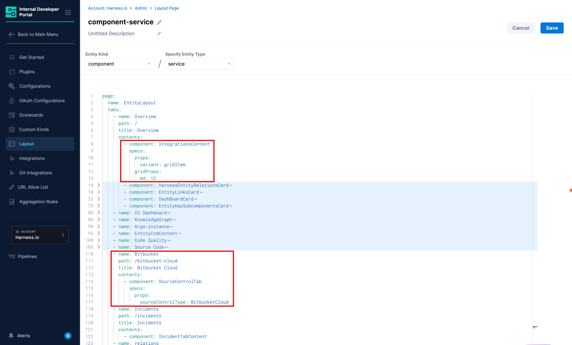Edit the component-service title with pencil icon
This screenshot has height=345, width=572.
pyautogui.click(x=159, y=22)
